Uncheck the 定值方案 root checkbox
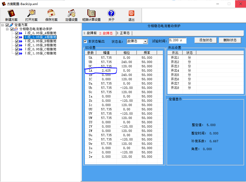The width and height of the screenshot is (246, 182). [x=7, y=25]
